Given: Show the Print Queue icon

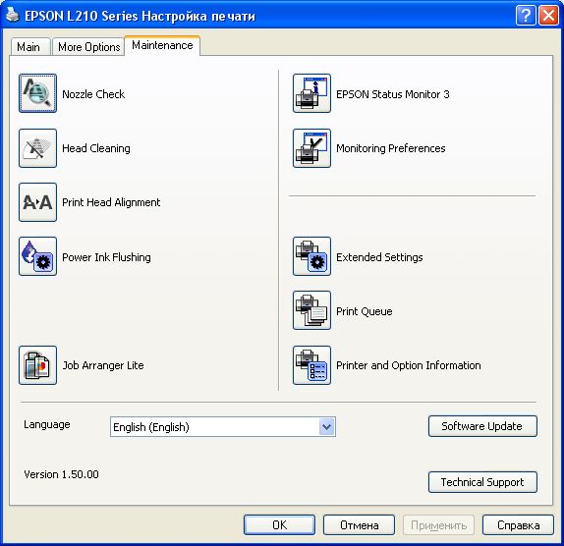Looking at the screenshot, I should pos(311,310).
